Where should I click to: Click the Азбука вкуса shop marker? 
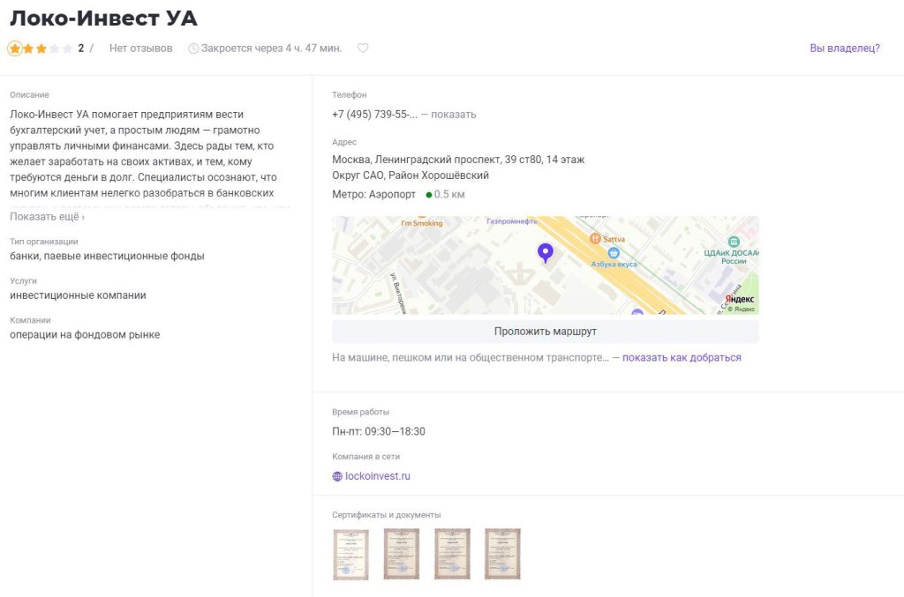click(x=614, y=253)
